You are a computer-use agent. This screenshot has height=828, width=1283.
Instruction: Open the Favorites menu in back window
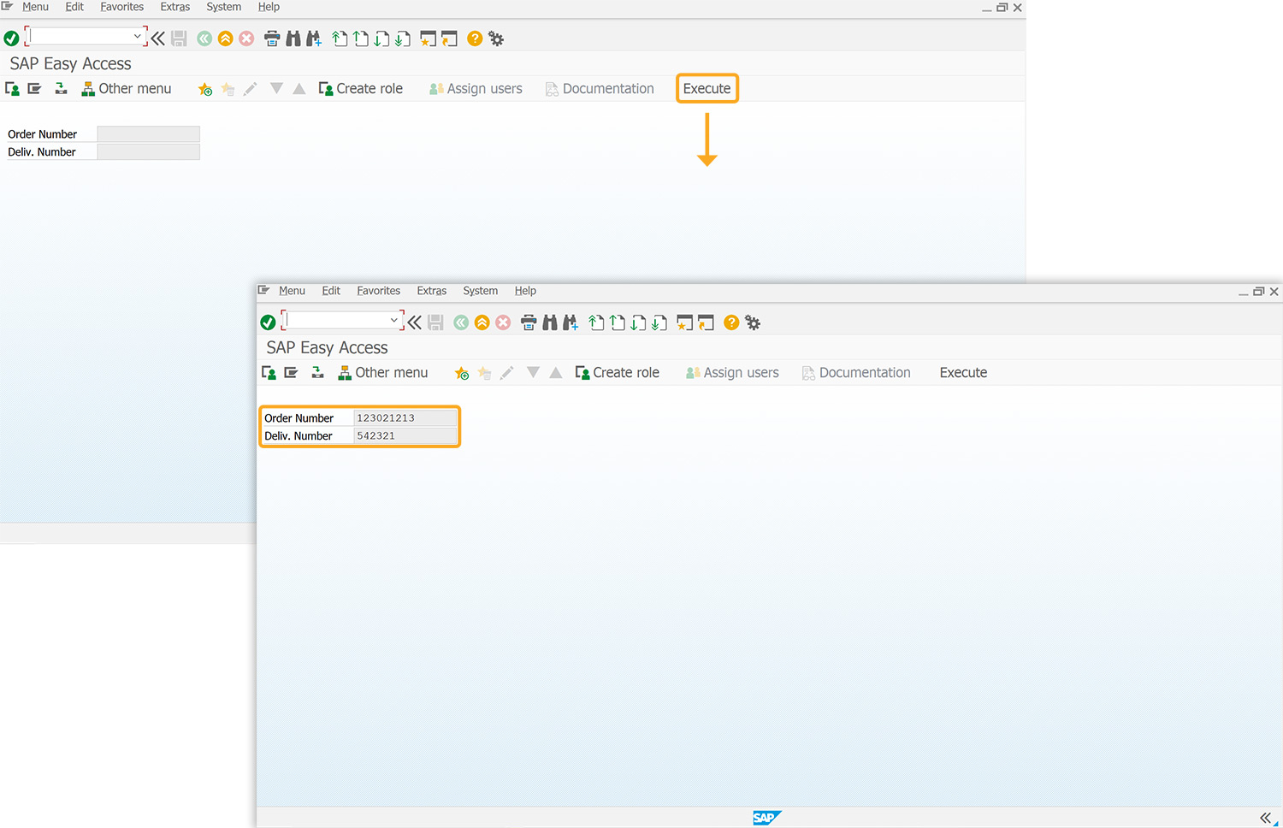click(x=122, y=7)
